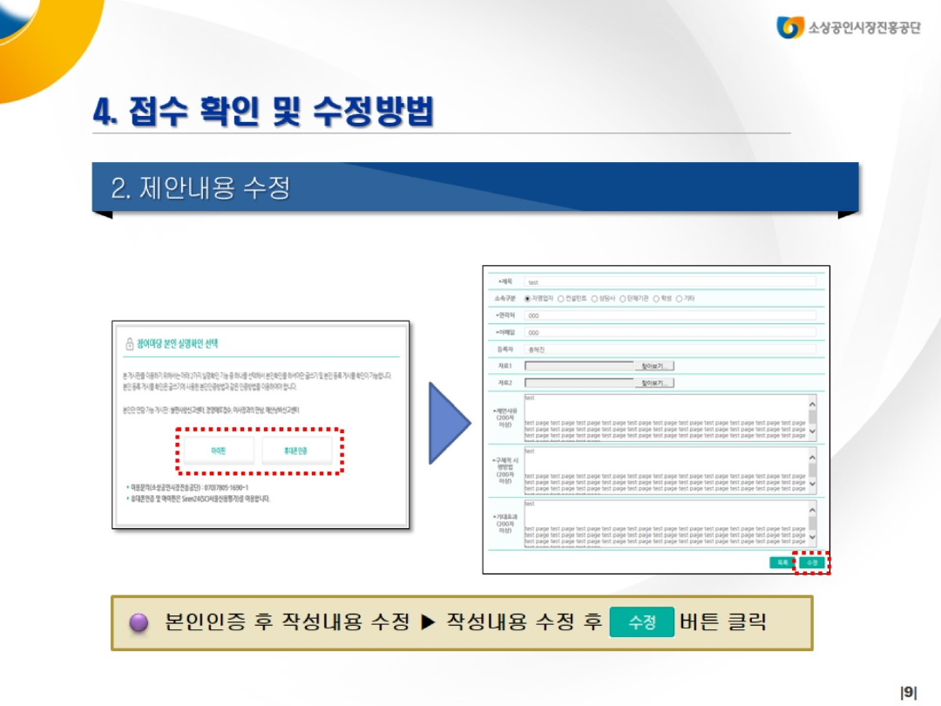941x706 pixels.
Task: Click the 아이핀 authentication button
Action: click(x=219, y=449)
